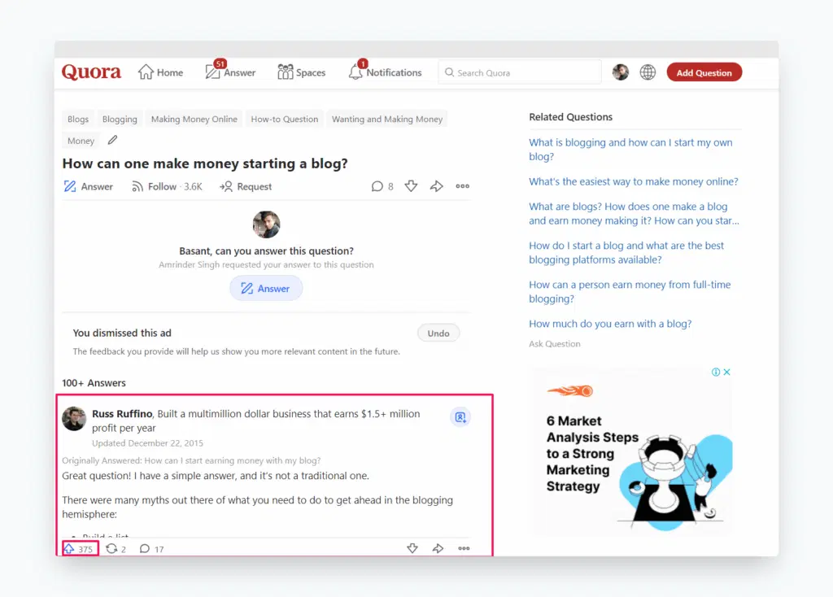
Task: Click the Search Quora input field
Action: coord(520,72)
